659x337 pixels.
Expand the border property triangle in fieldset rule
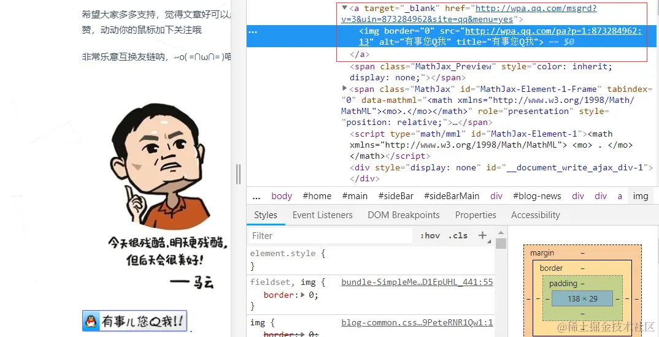click(x=302, y=295)
